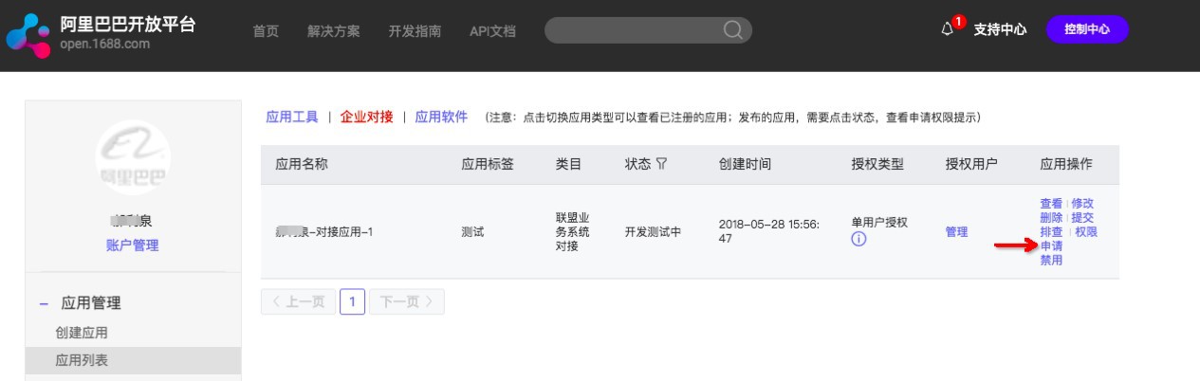The height and width of the screenshot is (381, 1200).
Task: Go to previous page 上一页
Action: 298,302
